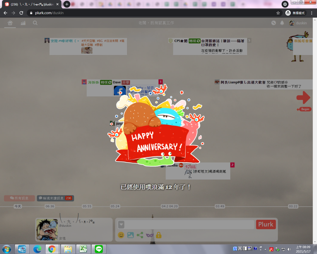The image size is (317, 254).
Task: Click the image thumbnail in 安陵's plurk
Action: [87, 50]
